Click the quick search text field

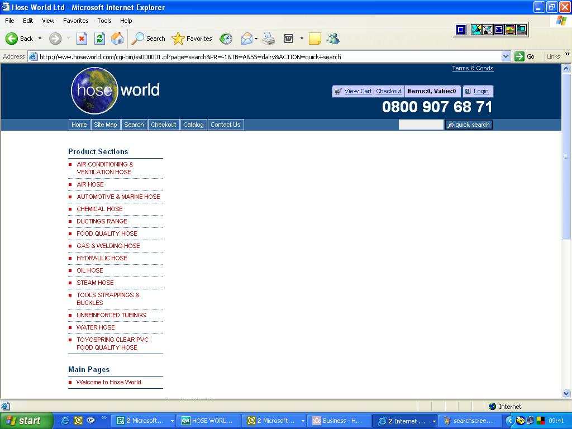[421, 125]
